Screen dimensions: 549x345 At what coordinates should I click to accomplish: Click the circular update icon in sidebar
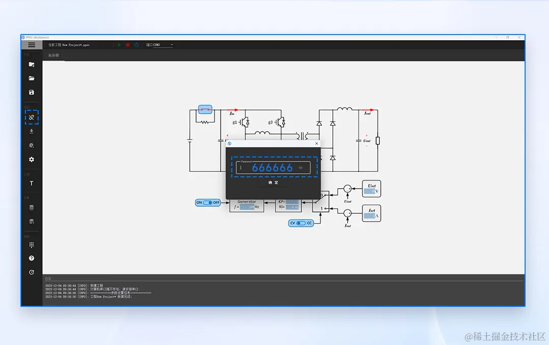coord(32,272)
